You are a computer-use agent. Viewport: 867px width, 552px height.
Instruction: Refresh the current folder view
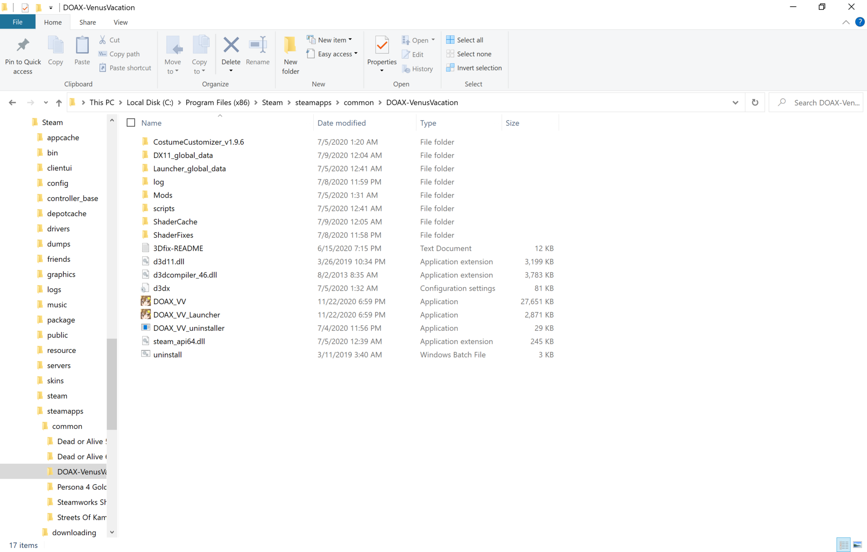click(x=755, y=102)
